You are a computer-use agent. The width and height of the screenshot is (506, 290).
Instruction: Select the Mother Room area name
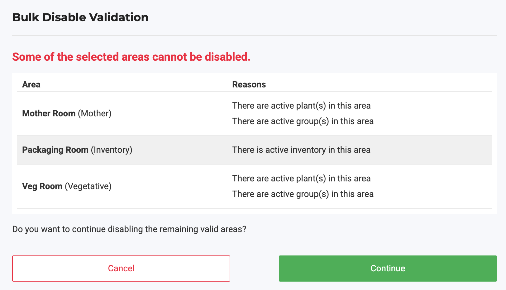(49, 114)
